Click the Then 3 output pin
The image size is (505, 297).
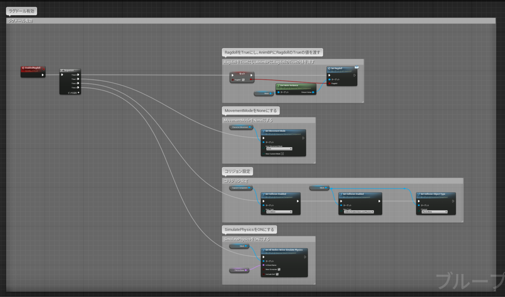(x=78, y=88)
